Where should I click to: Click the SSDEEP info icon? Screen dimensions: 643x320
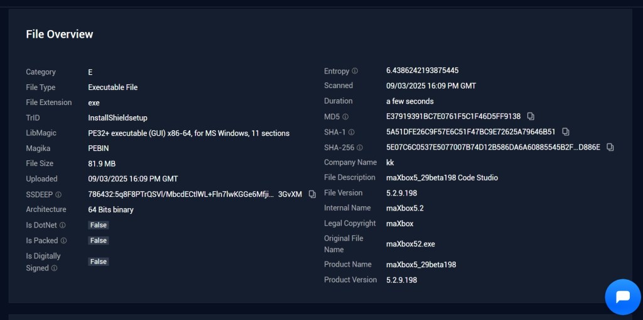[58, 195]
